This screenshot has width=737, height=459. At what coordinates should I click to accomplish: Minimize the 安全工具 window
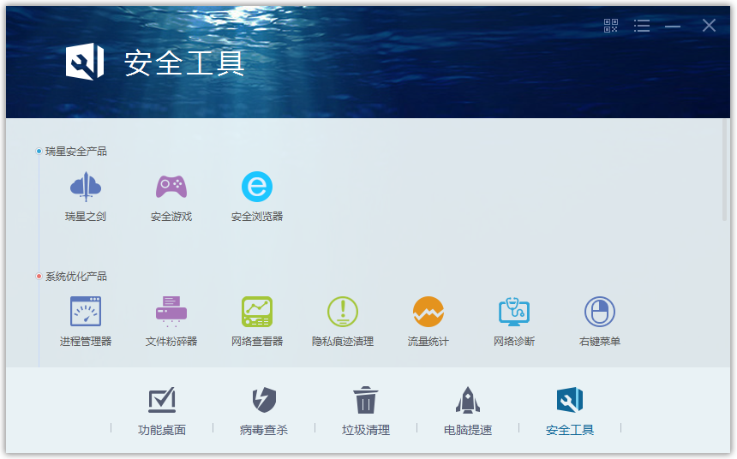pyautogui.click(x=673, y=26)
